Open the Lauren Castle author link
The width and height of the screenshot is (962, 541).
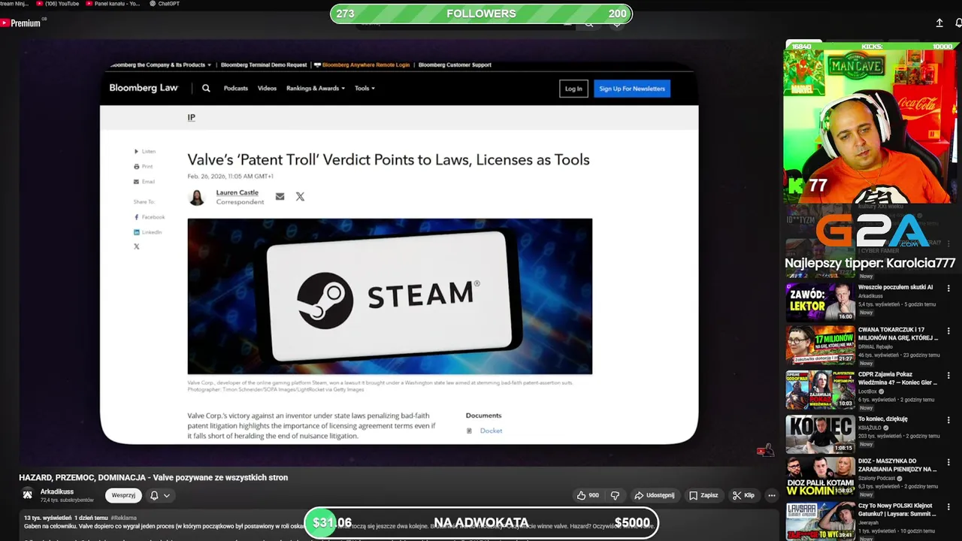pyautogui.click(x=237, y=192)
